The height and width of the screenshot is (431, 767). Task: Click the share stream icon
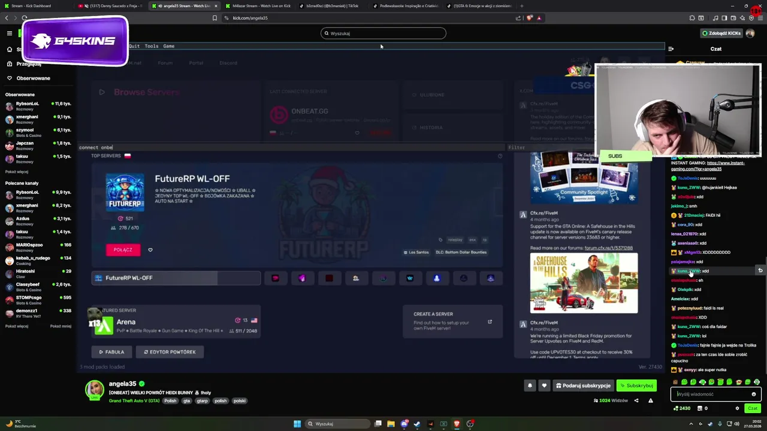pos(636,400)
